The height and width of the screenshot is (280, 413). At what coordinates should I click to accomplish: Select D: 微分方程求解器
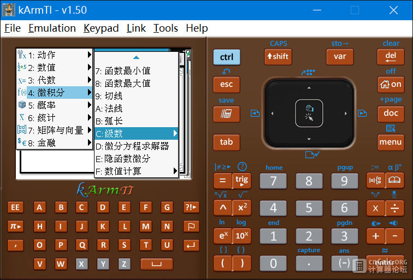pyautogui.click(x=136, y=146)
